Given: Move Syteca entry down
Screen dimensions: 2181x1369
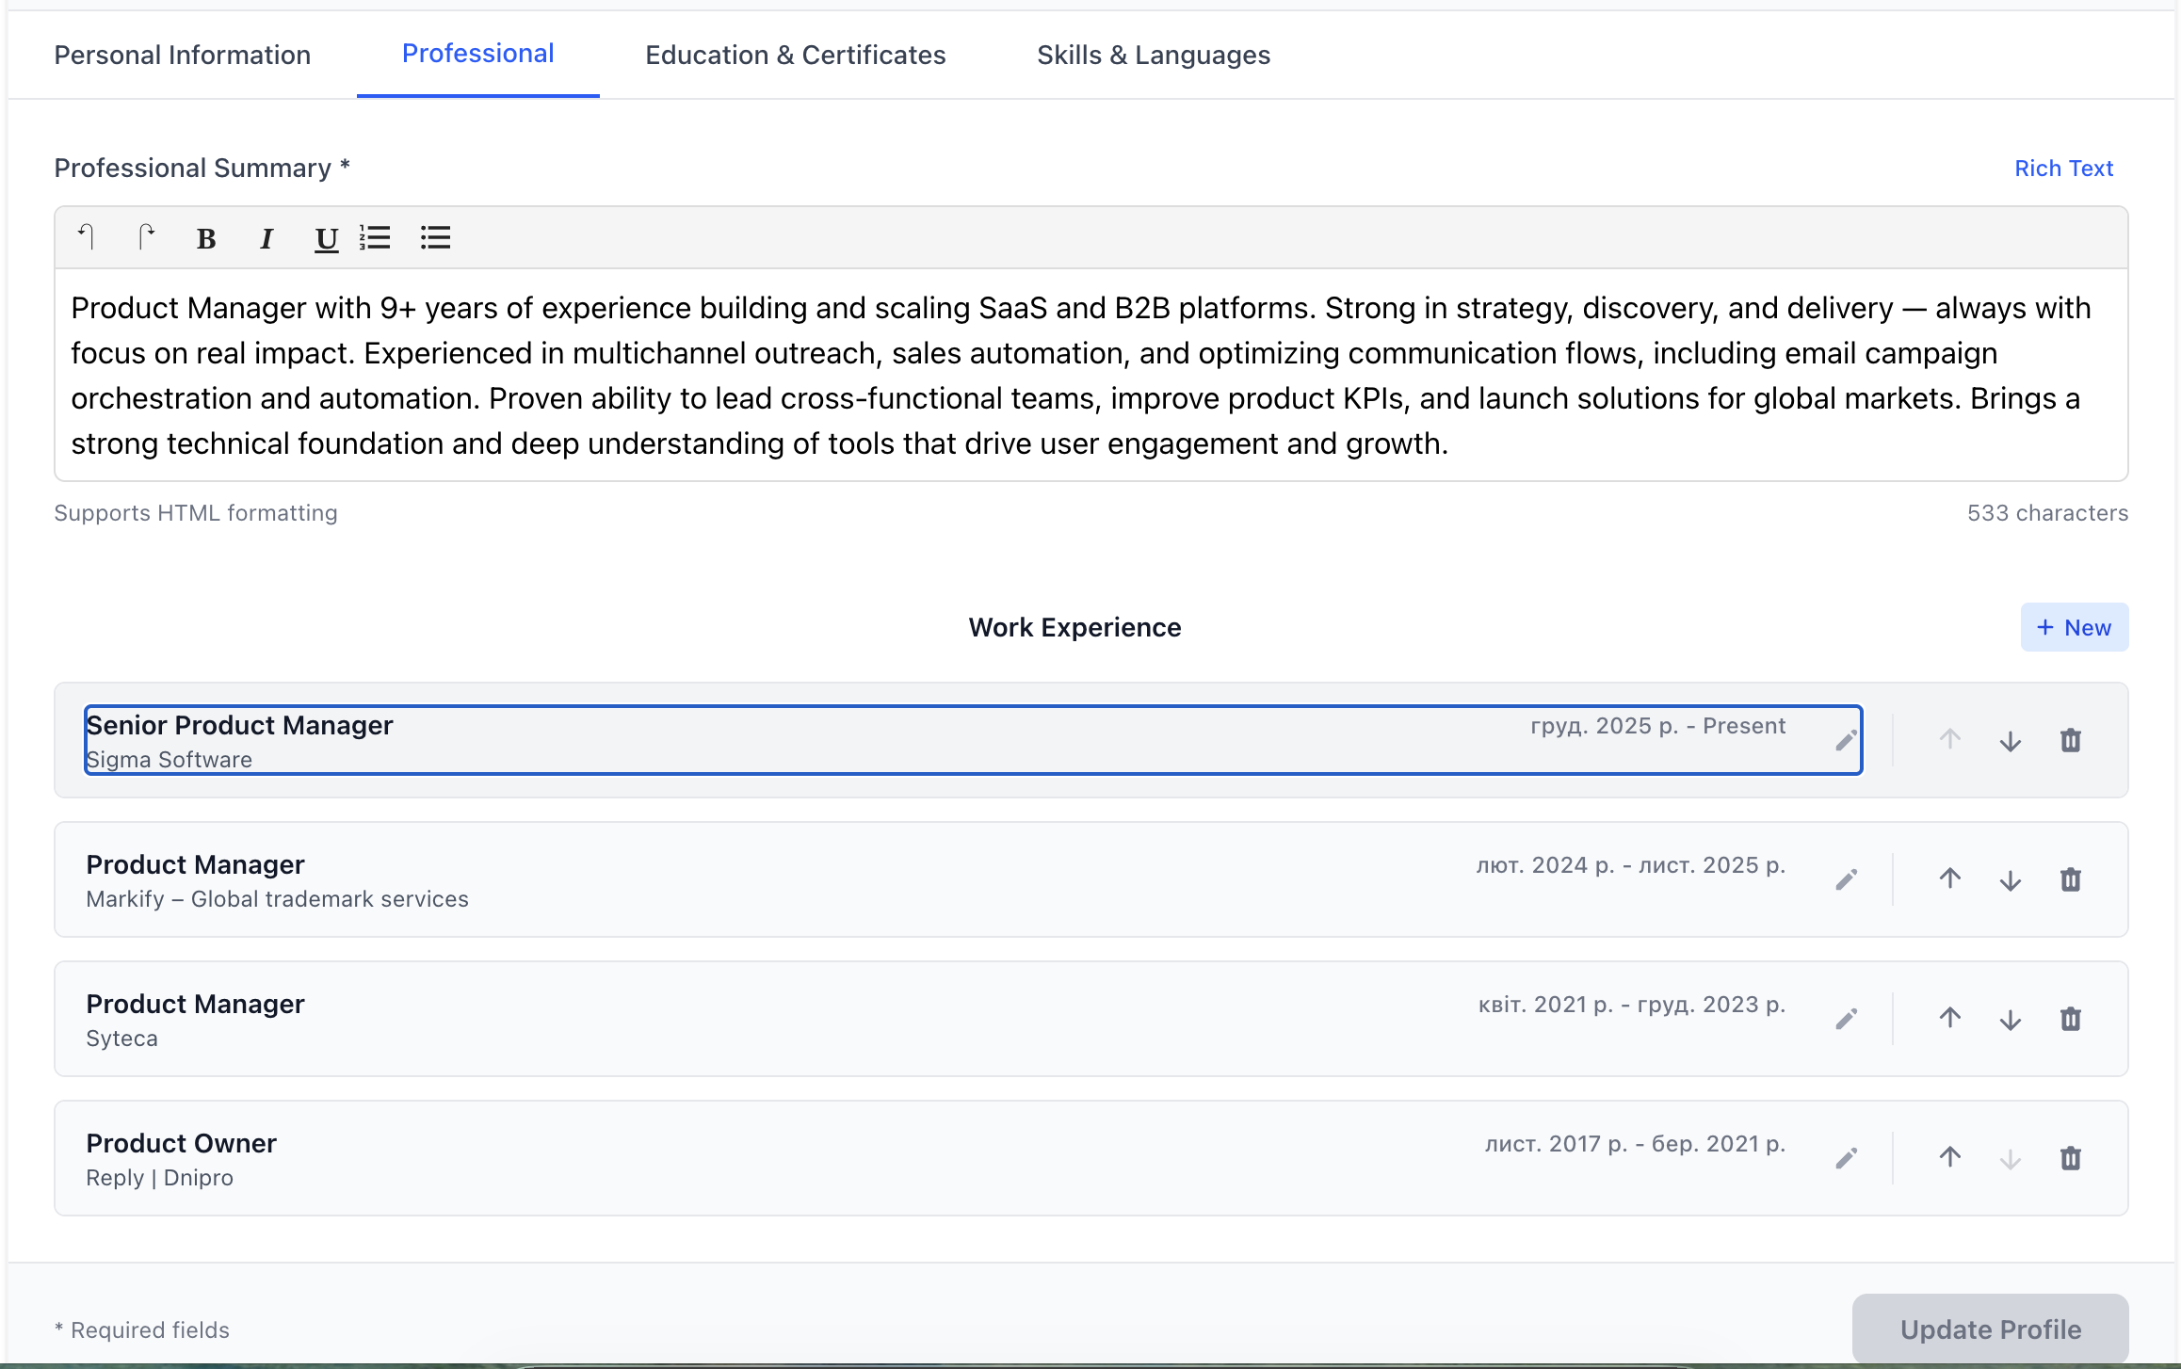Looking at the screenshot, I should click(2011, 1019).
